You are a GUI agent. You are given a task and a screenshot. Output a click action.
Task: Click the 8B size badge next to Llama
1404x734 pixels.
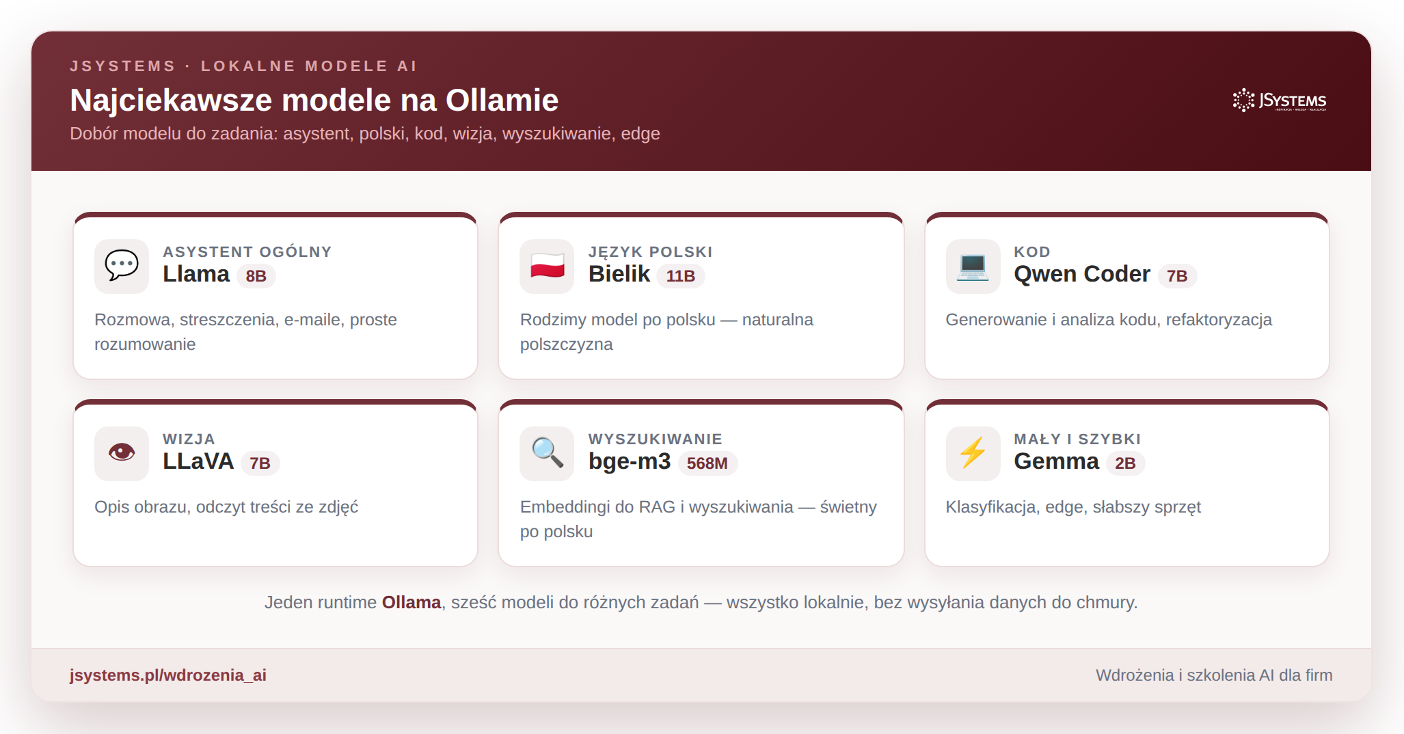pos(256,276)
